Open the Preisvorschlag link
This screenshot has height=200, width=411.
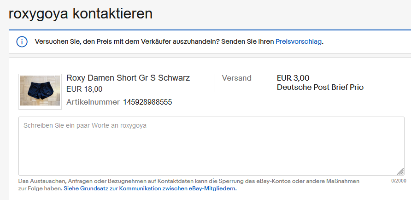coord(299,42)
